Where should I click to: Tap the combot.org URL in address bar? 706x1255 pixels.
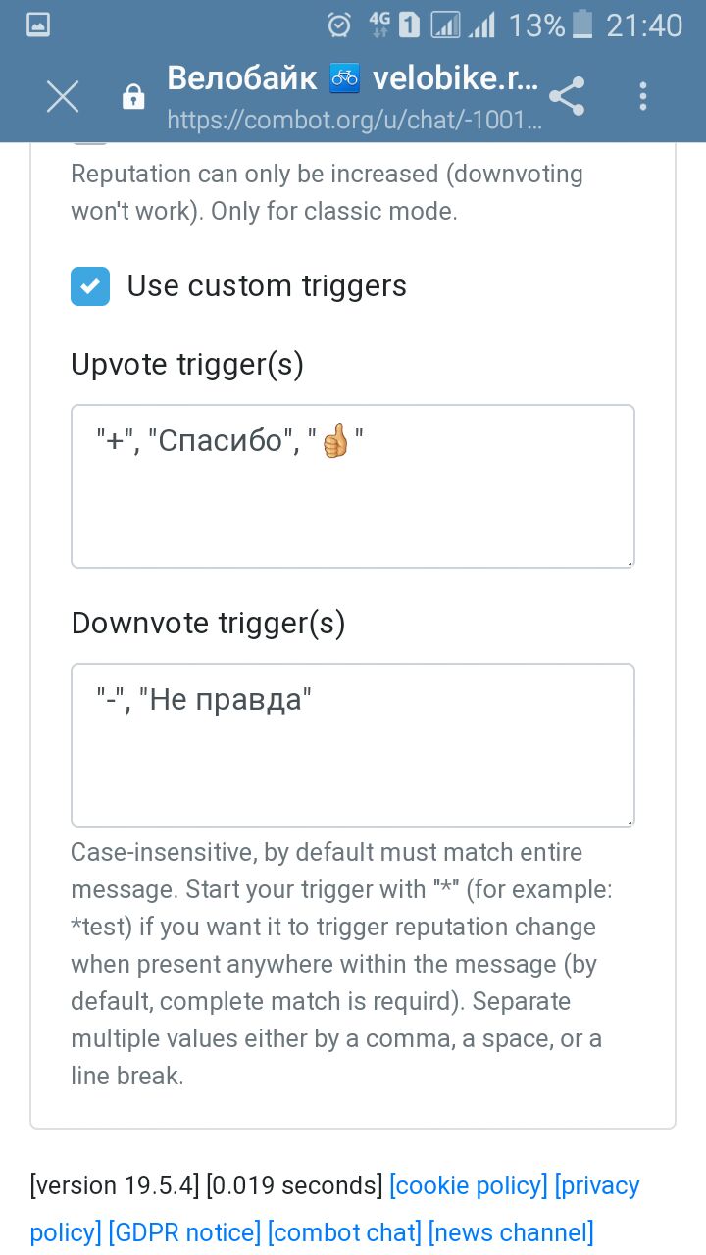[x=354, y=122]
